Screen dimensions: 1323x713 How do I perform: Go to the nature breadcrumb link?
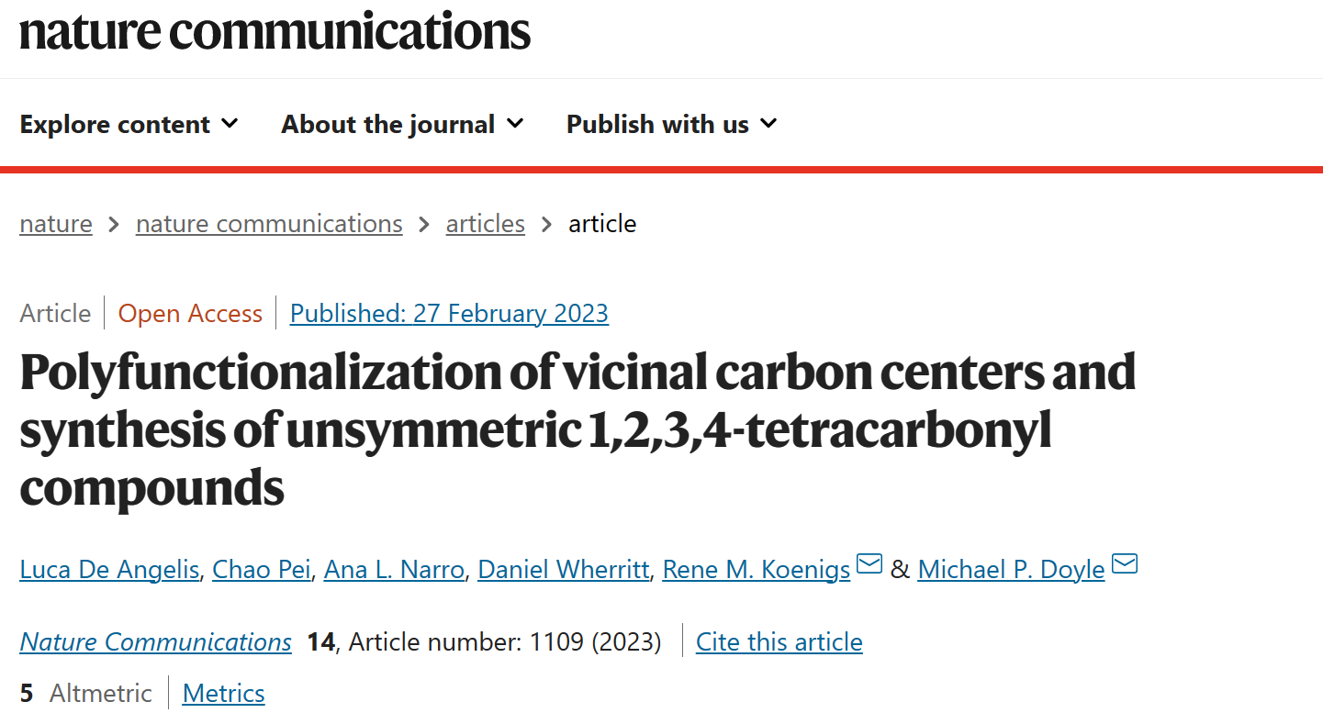pyautogui.click(x=56, y=224)
